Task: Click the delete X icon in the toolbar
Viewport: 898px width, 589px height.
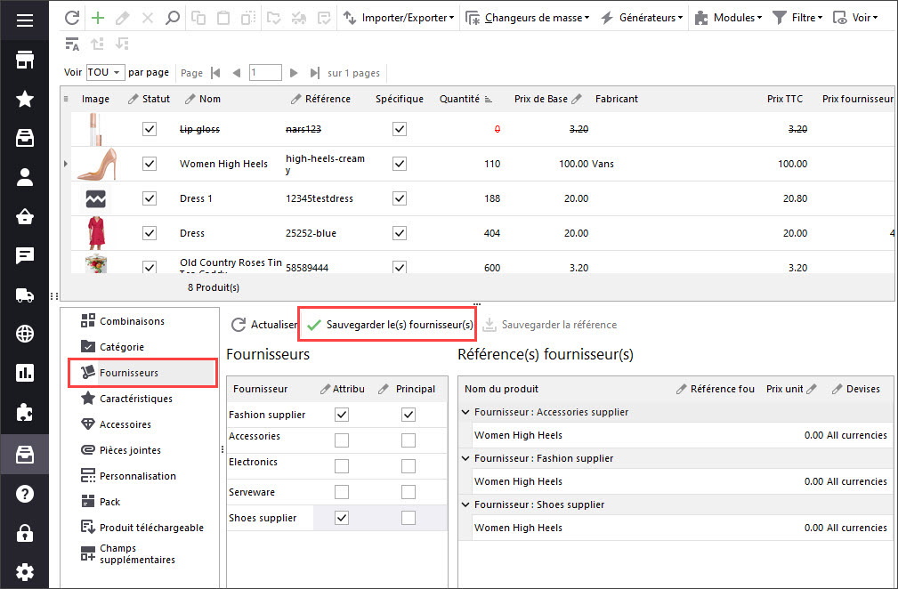Action: pos(147,18)
